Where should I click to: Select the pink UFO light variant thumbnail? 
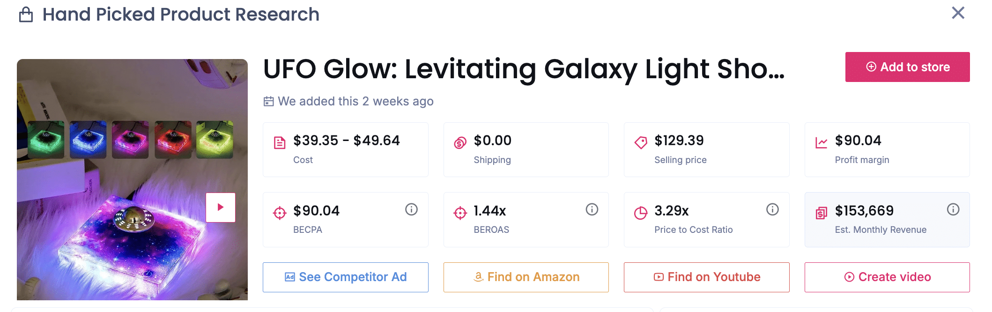click(x=130, y=140)
